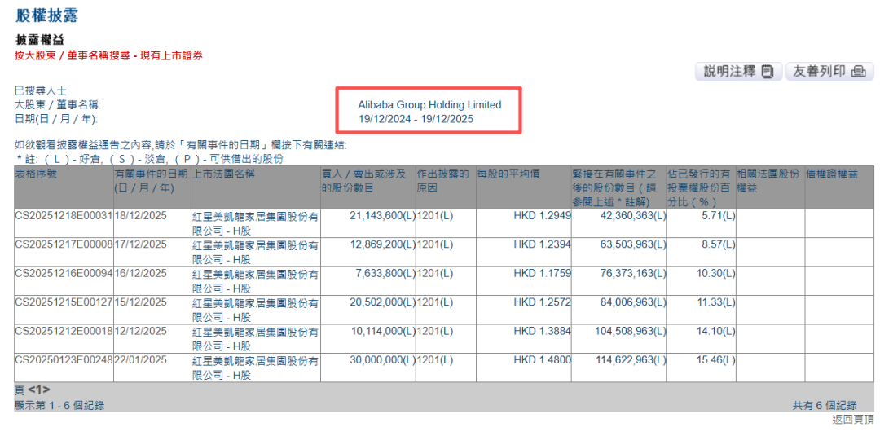Open Alibaba Group Holding Limited link
The height and width of the screenshot is (436, 880).
(429, 105)
